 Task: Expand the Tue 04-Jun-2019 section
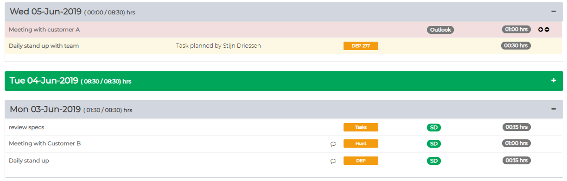[553, 81]
